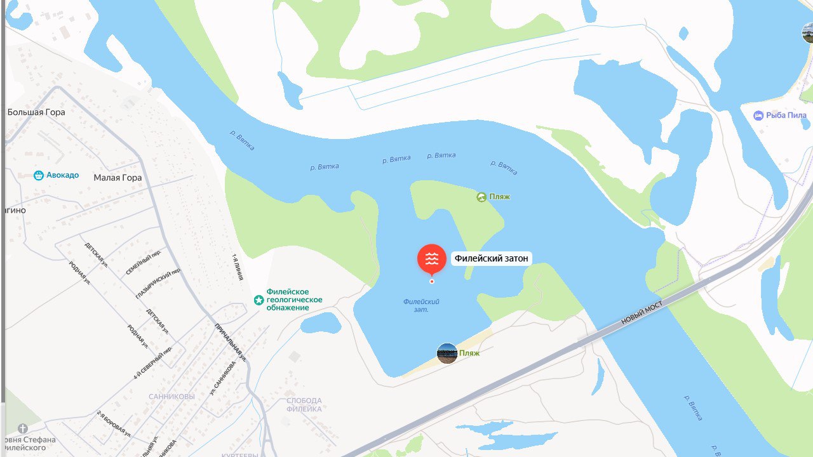813x457 pixels.
Task: Click the church cross icon by Стефана Филейского
Action: click(24, 429)
